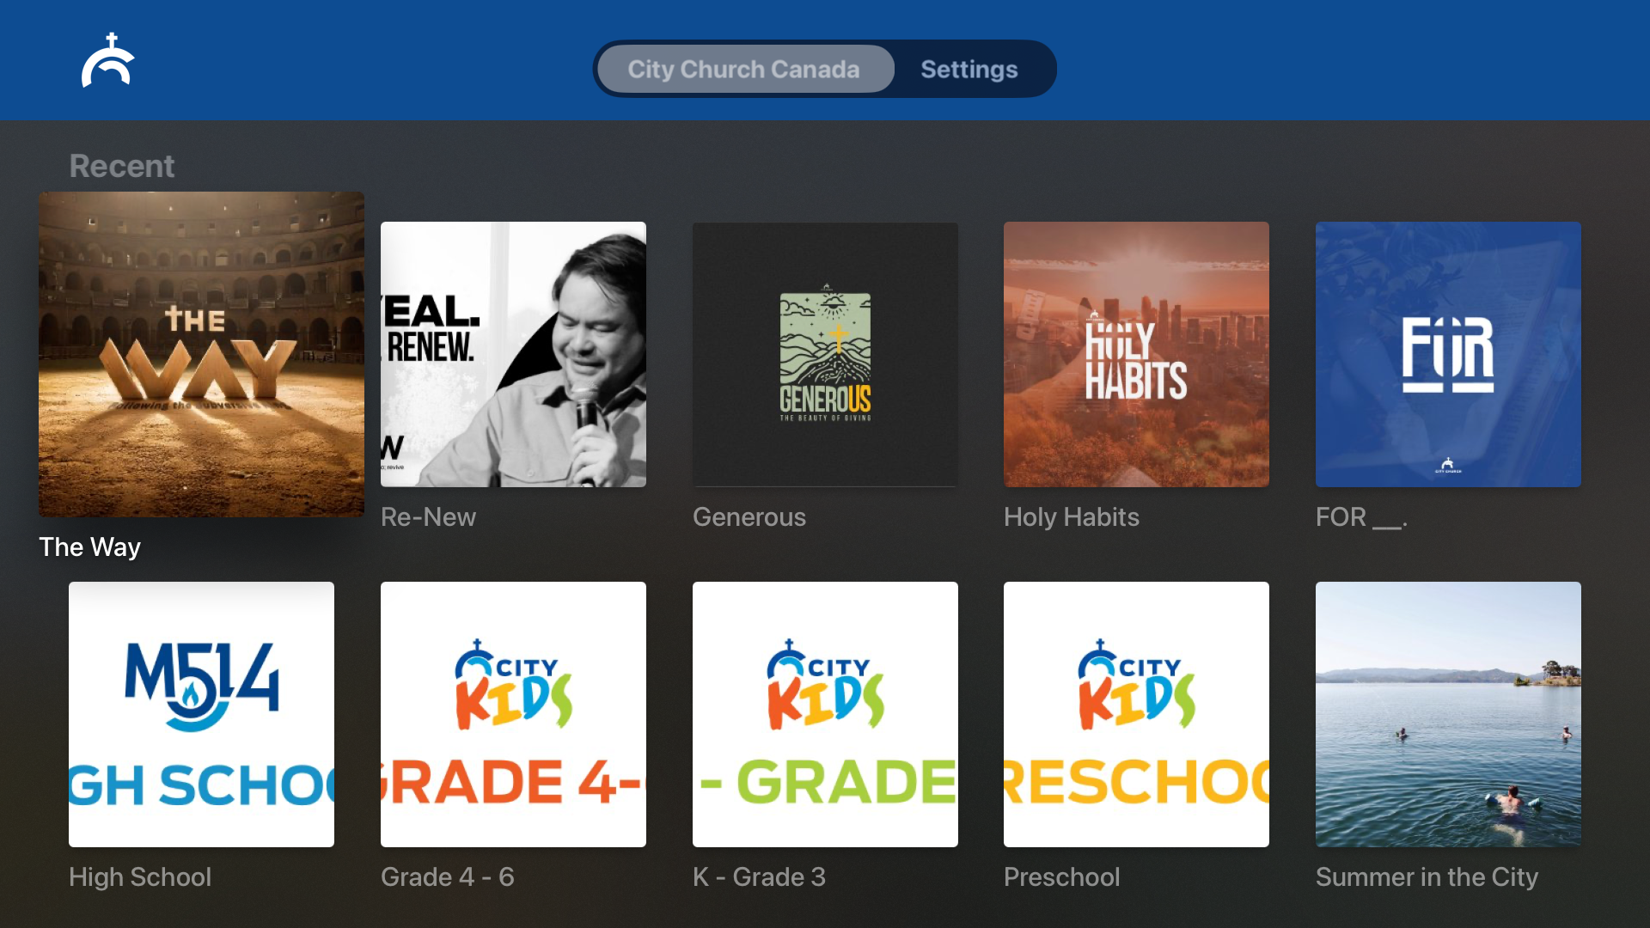This screenshot has width=1650, height=928.
Task: Open the City Kids Grade 4-6 thumbnail
Action: tap(513, 714)
